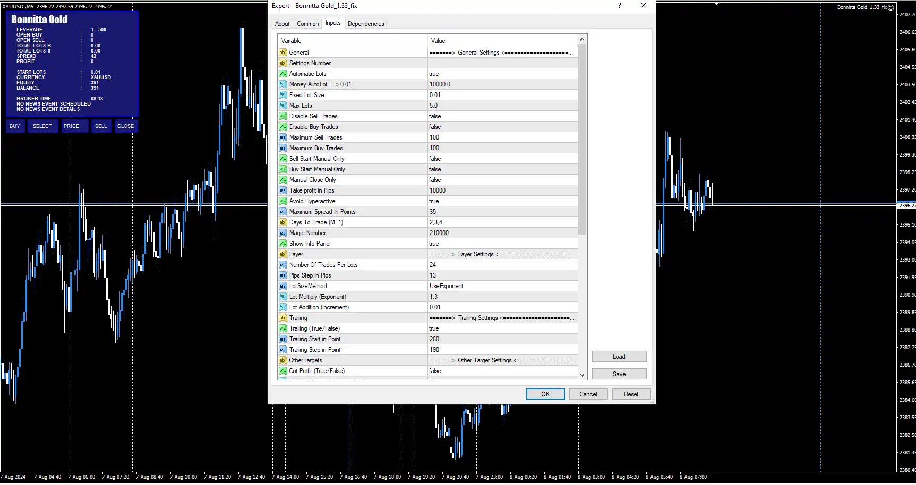Click the icon beside Buy Start Manual Only
This screenshot has height=485, width=916.
point(283,169)
